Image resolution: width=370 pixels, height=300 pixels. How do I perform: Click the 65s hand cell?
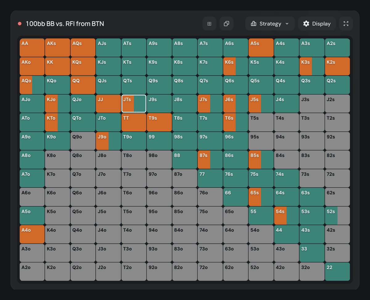tap(261, 197)
